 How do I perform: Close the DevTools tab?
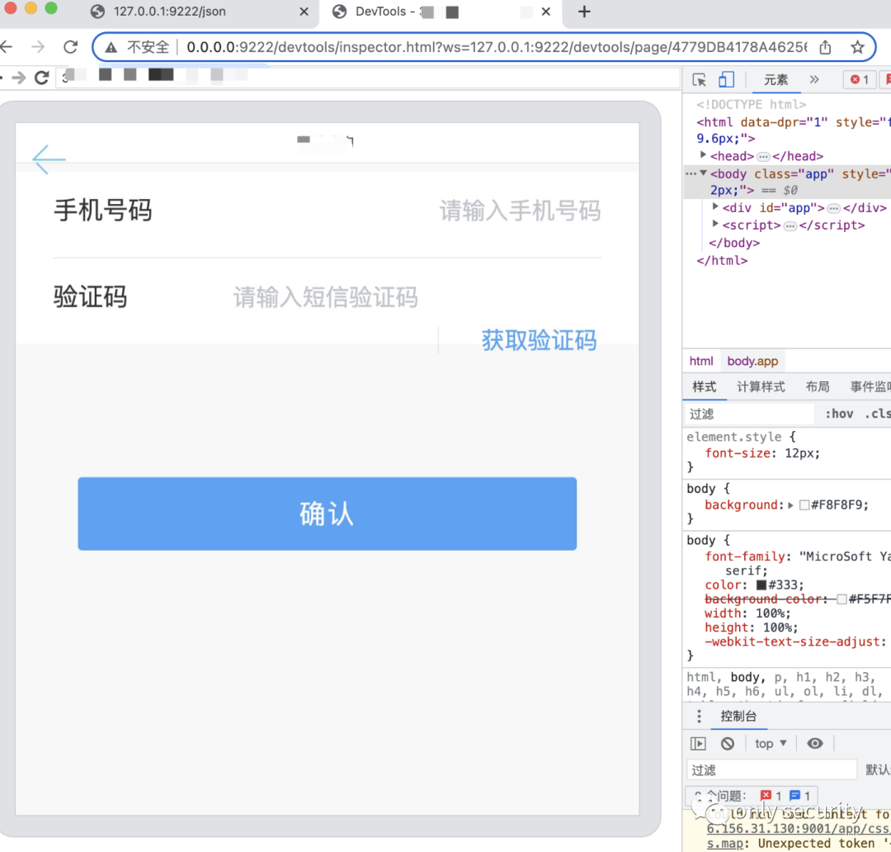tap(545, 12)
